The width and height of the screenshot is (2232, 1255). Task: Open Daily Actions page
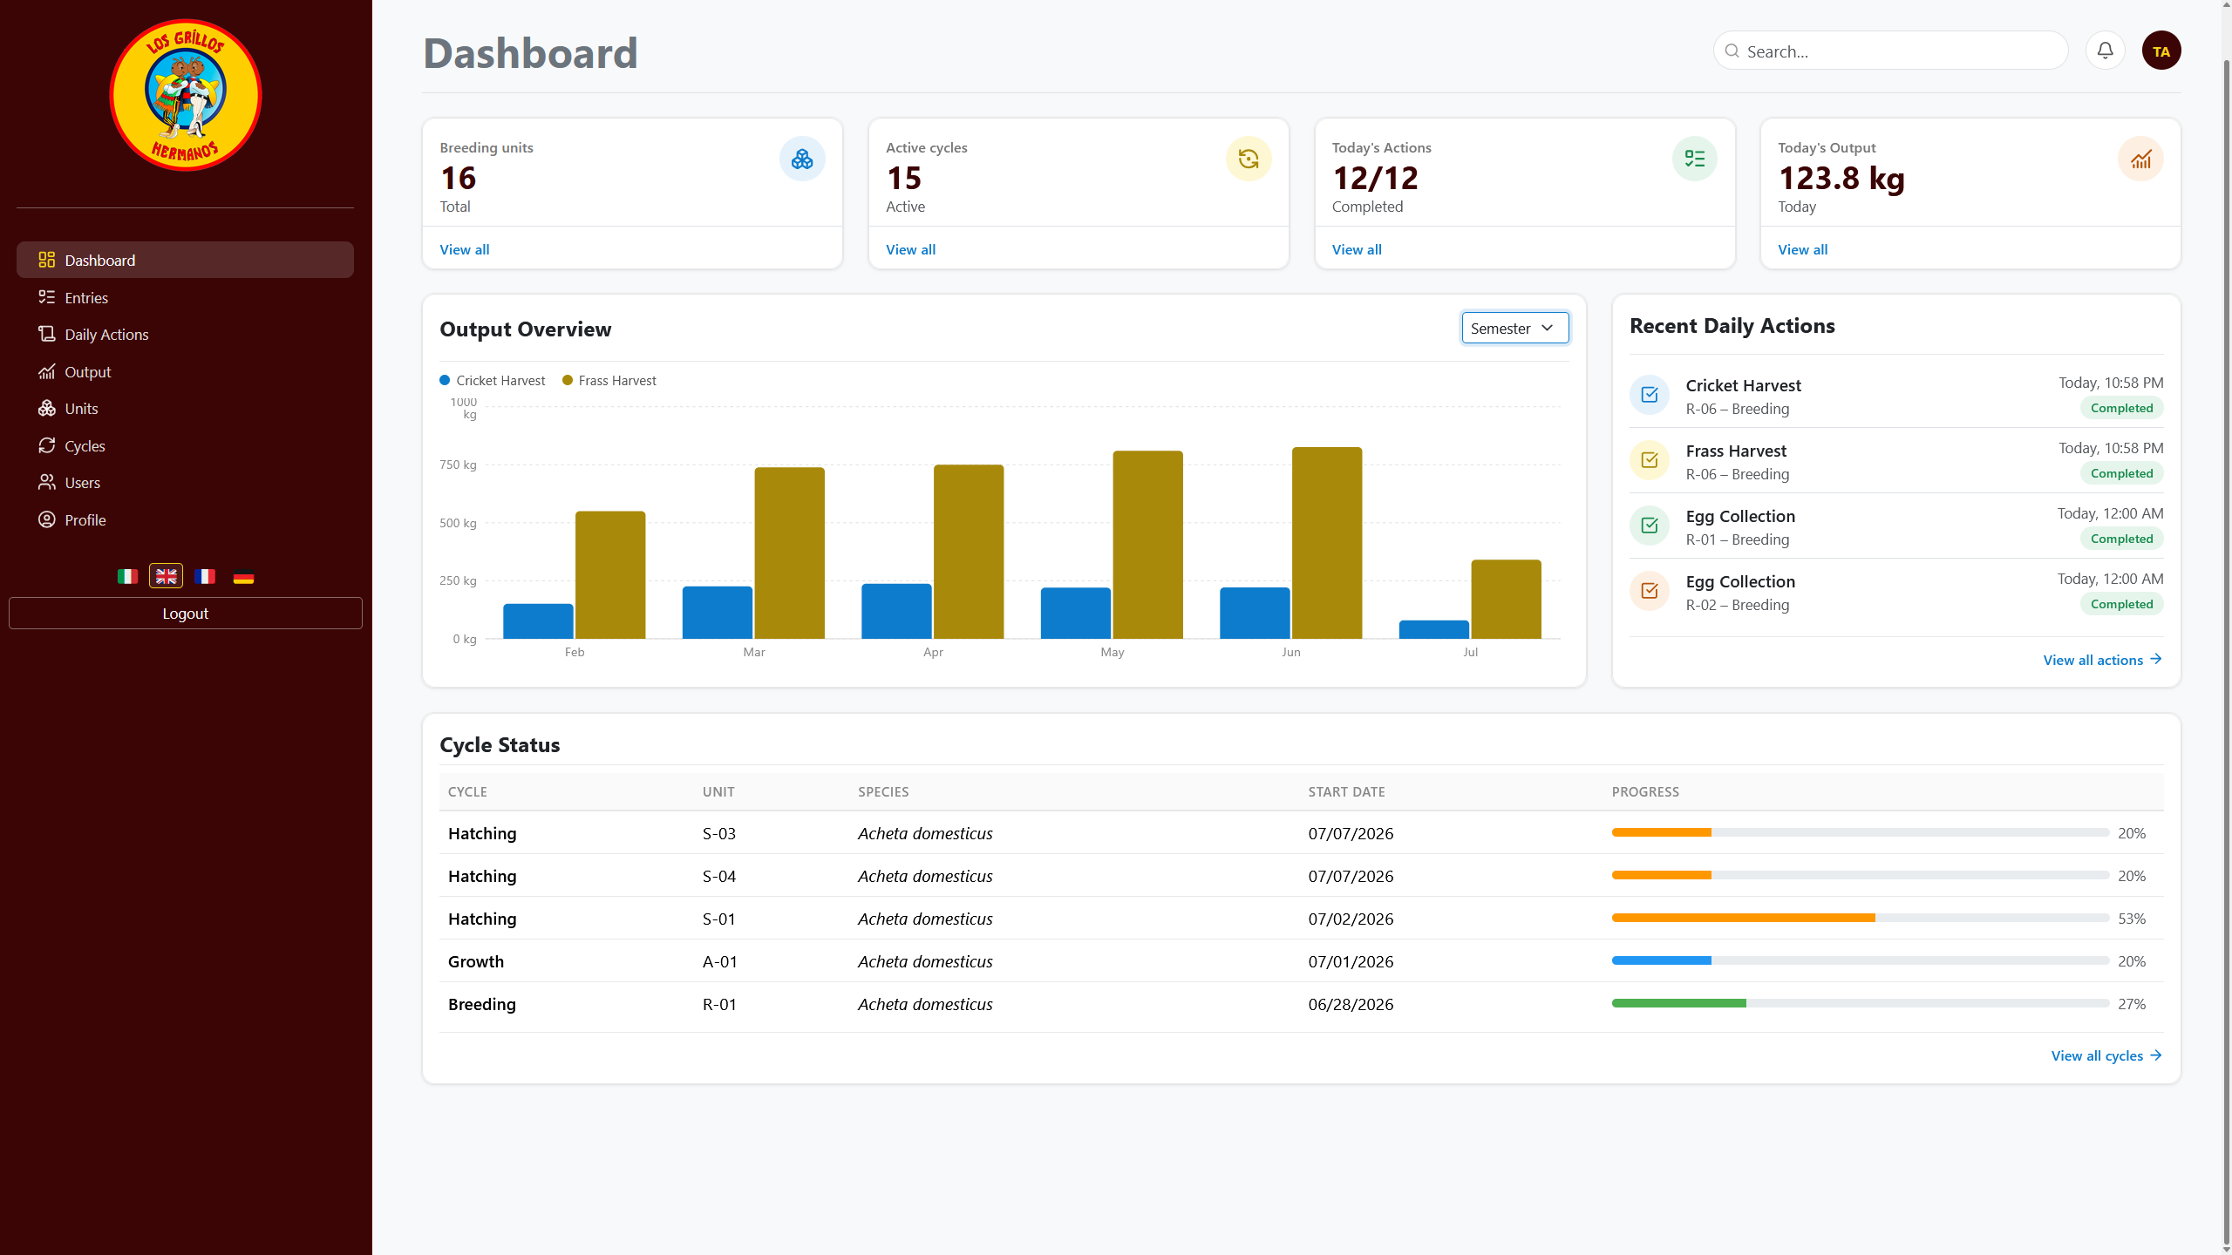point(185,334)
